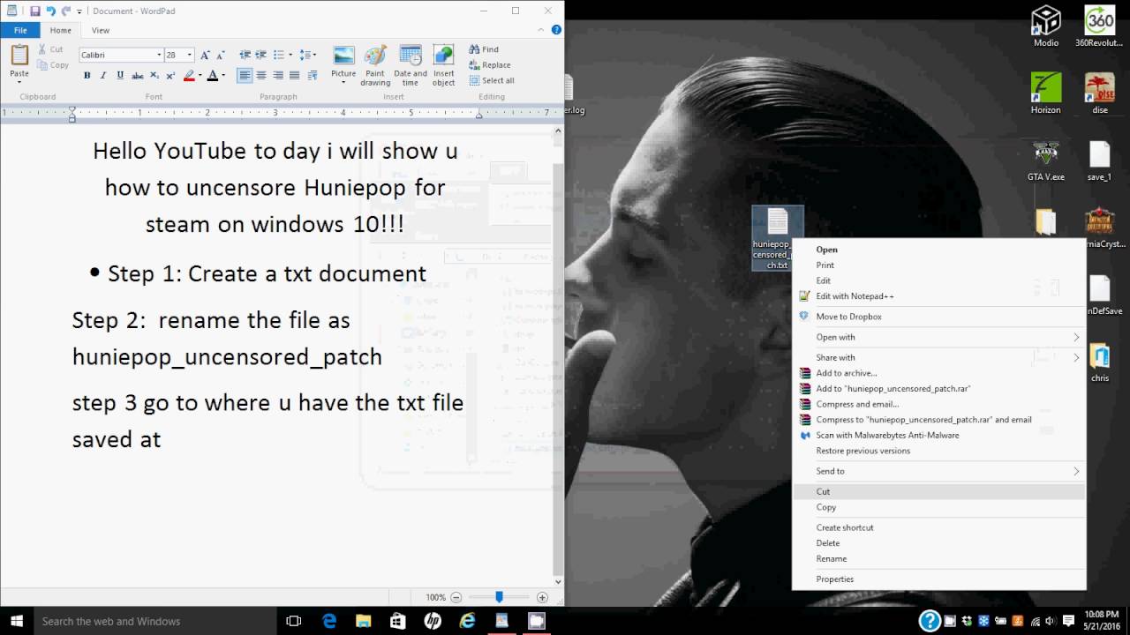
Task: Align text left
Action: [245, 76]
